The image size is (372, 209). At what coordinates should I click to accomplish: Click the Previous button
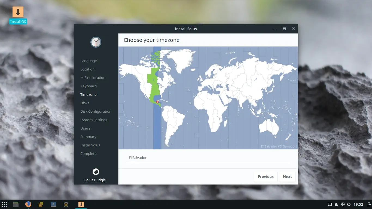266,177
